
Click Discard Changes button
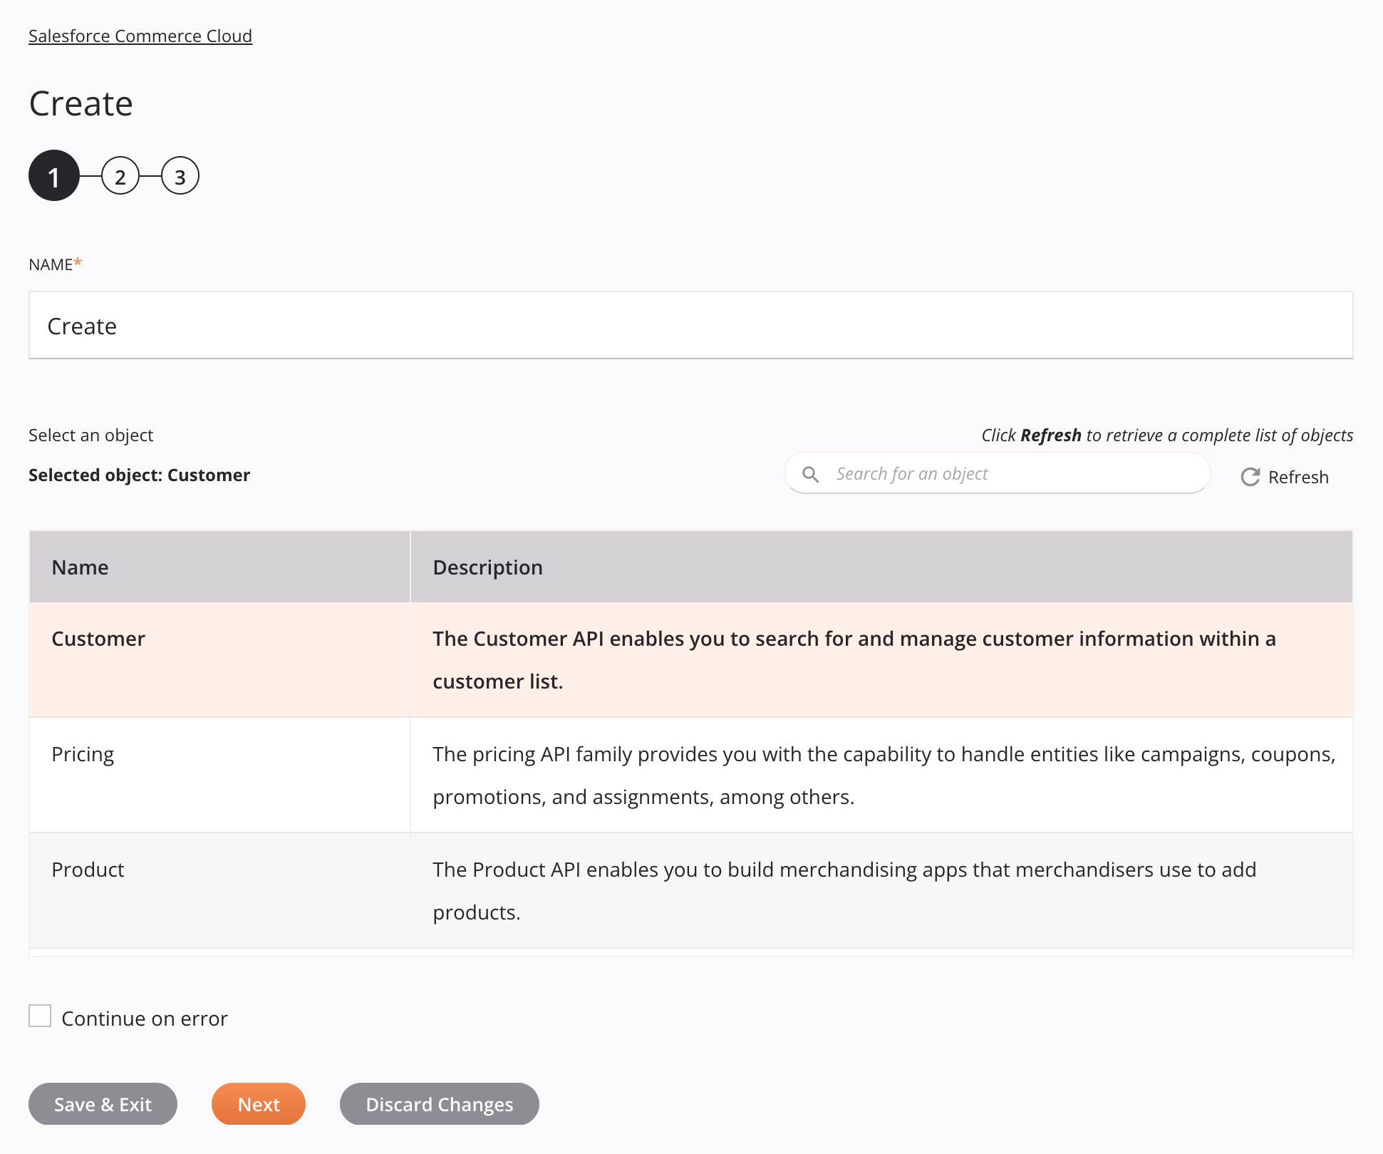click(439, 1103)
